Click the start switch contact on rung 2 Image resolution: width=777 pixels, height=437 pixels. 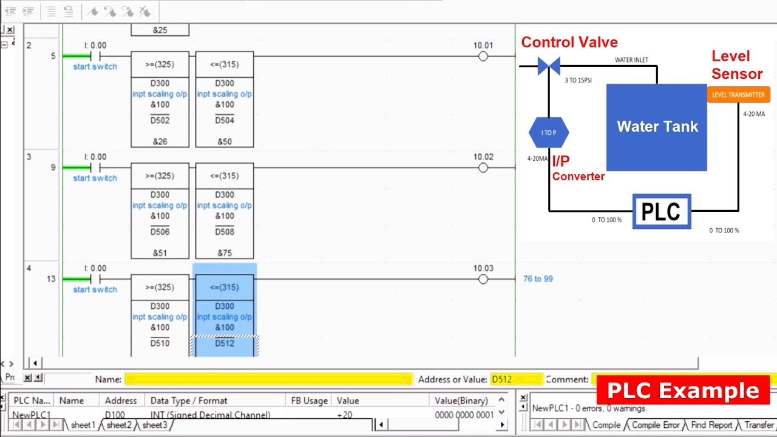95,56
